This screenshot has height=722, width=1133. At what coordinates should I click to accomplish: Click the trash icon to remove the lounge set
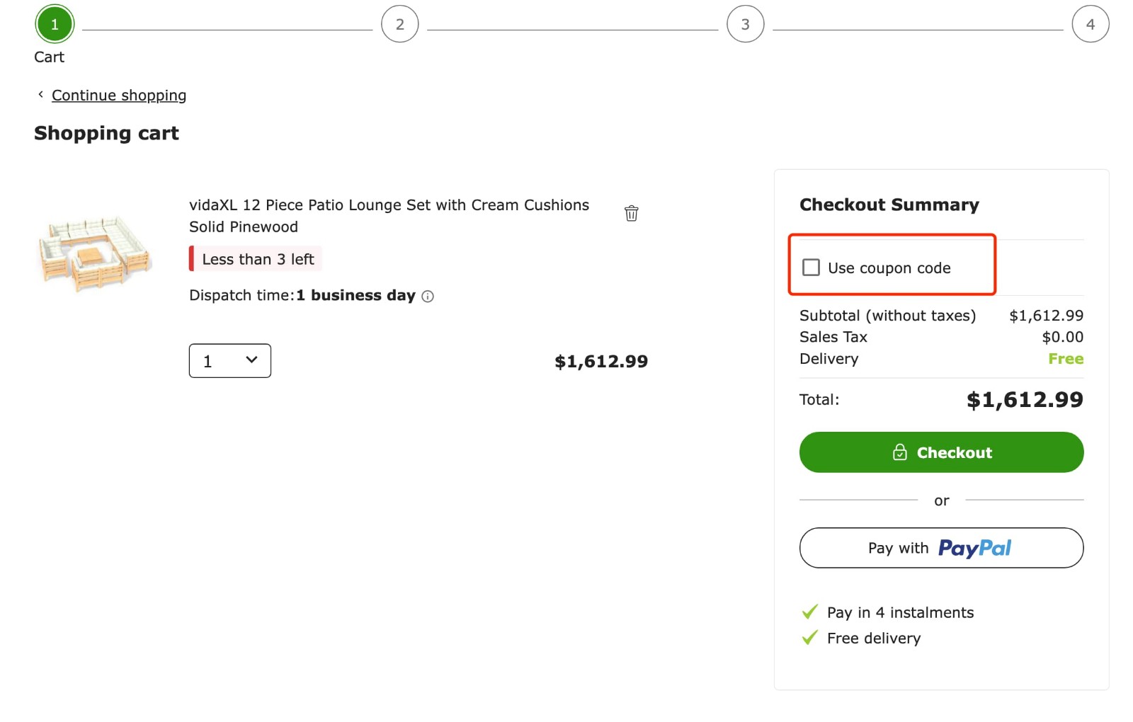(631, 212)
